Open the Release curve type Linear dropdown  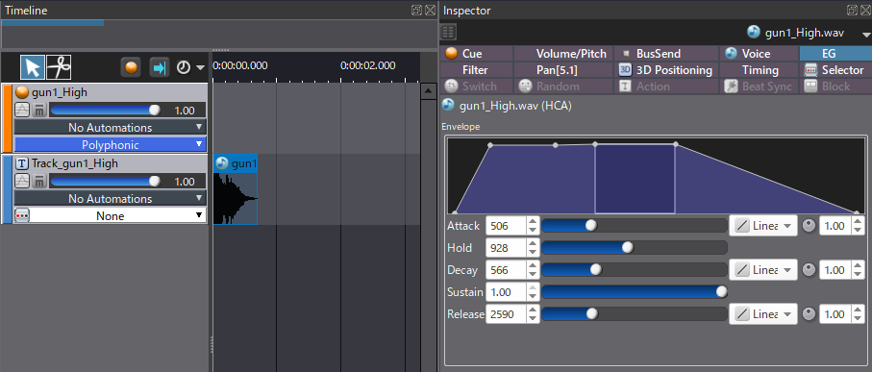pyautogui.click(x=763, y=314)
